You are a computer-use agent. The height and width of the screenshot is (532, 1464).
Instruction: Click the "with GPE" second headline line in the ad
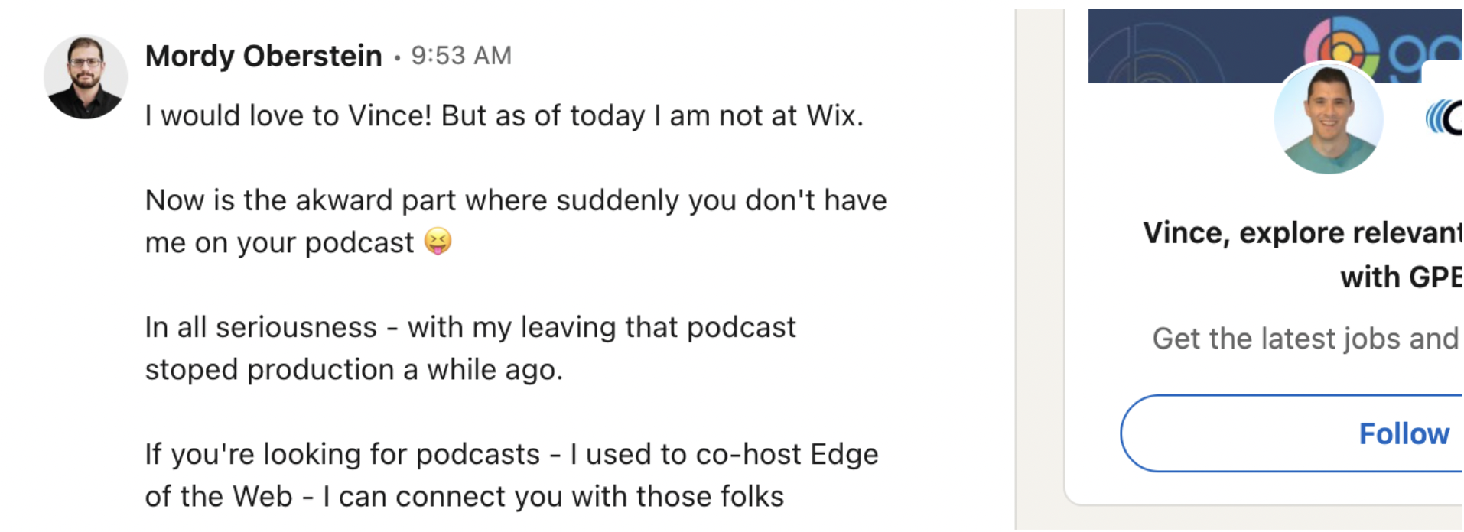(x=1400, y=277)
